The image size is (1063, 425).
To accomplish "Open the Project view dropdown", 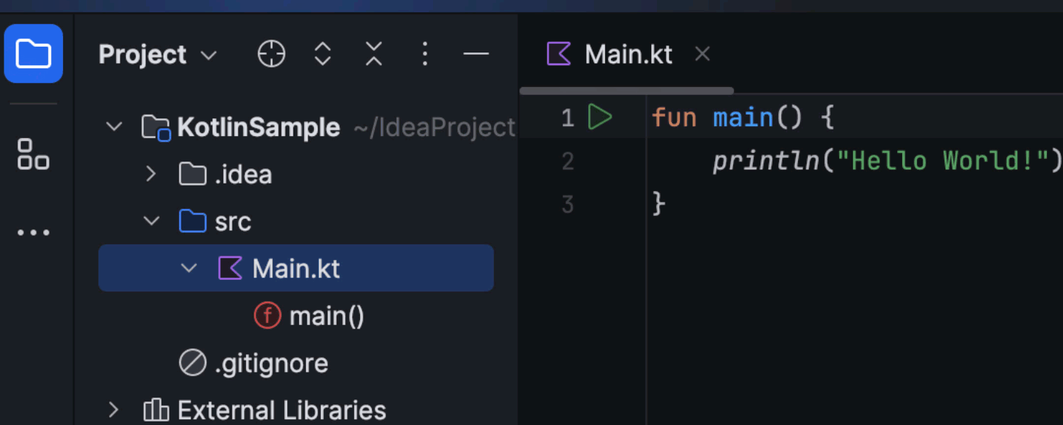I will (208, 54).
